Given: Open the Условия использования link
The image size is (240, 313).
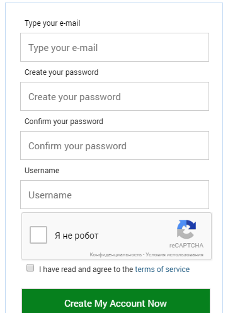Looking at the screenshot, I should [x=174, y=254].
